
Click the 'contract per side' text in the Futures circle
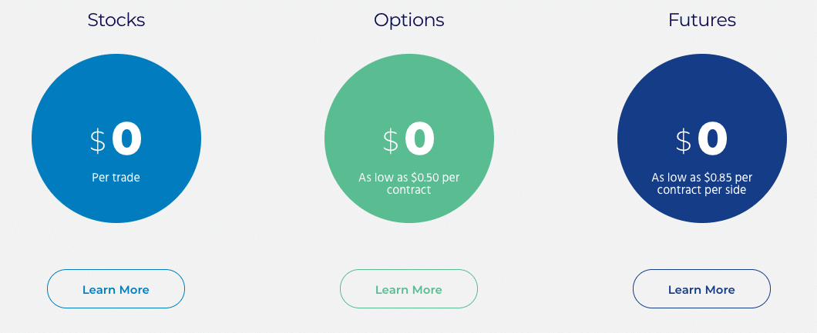(x=701, y=190)
